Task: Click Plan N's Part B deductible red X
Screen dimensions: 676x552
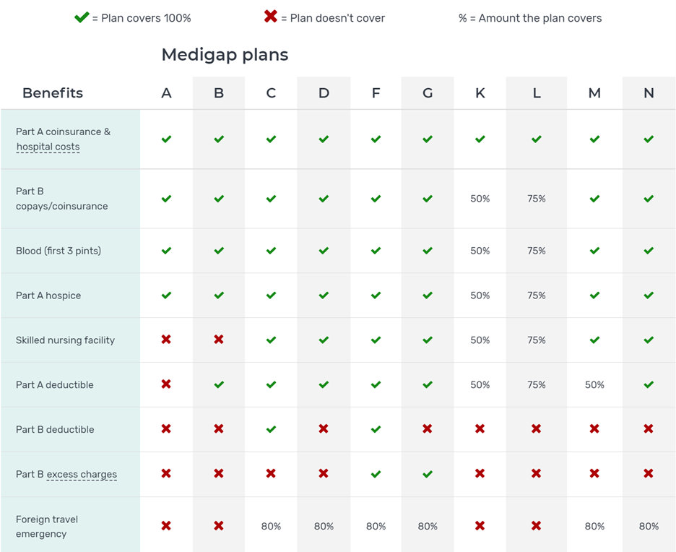Action: pos(649,429)
